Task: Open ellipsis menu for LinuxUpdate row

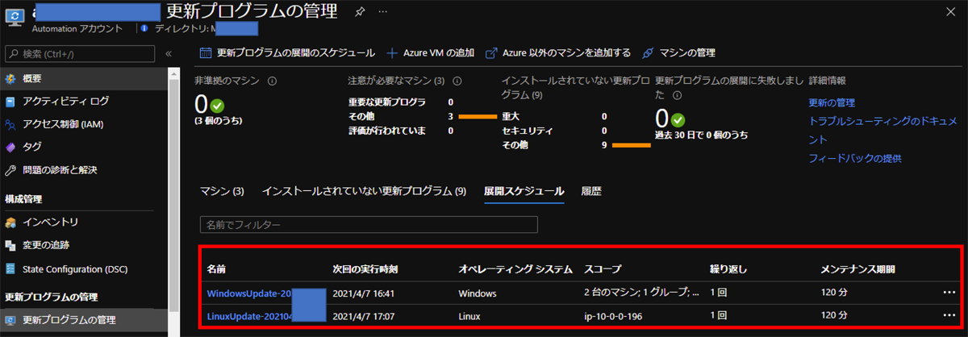Action: [948, 315]
